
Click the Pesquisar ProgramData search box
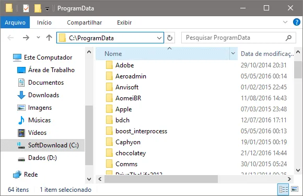tap(238, 38)
